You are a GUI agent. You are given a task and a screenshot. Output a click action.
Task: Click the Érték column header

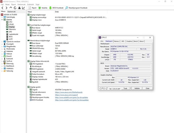(x=57, y=12)
